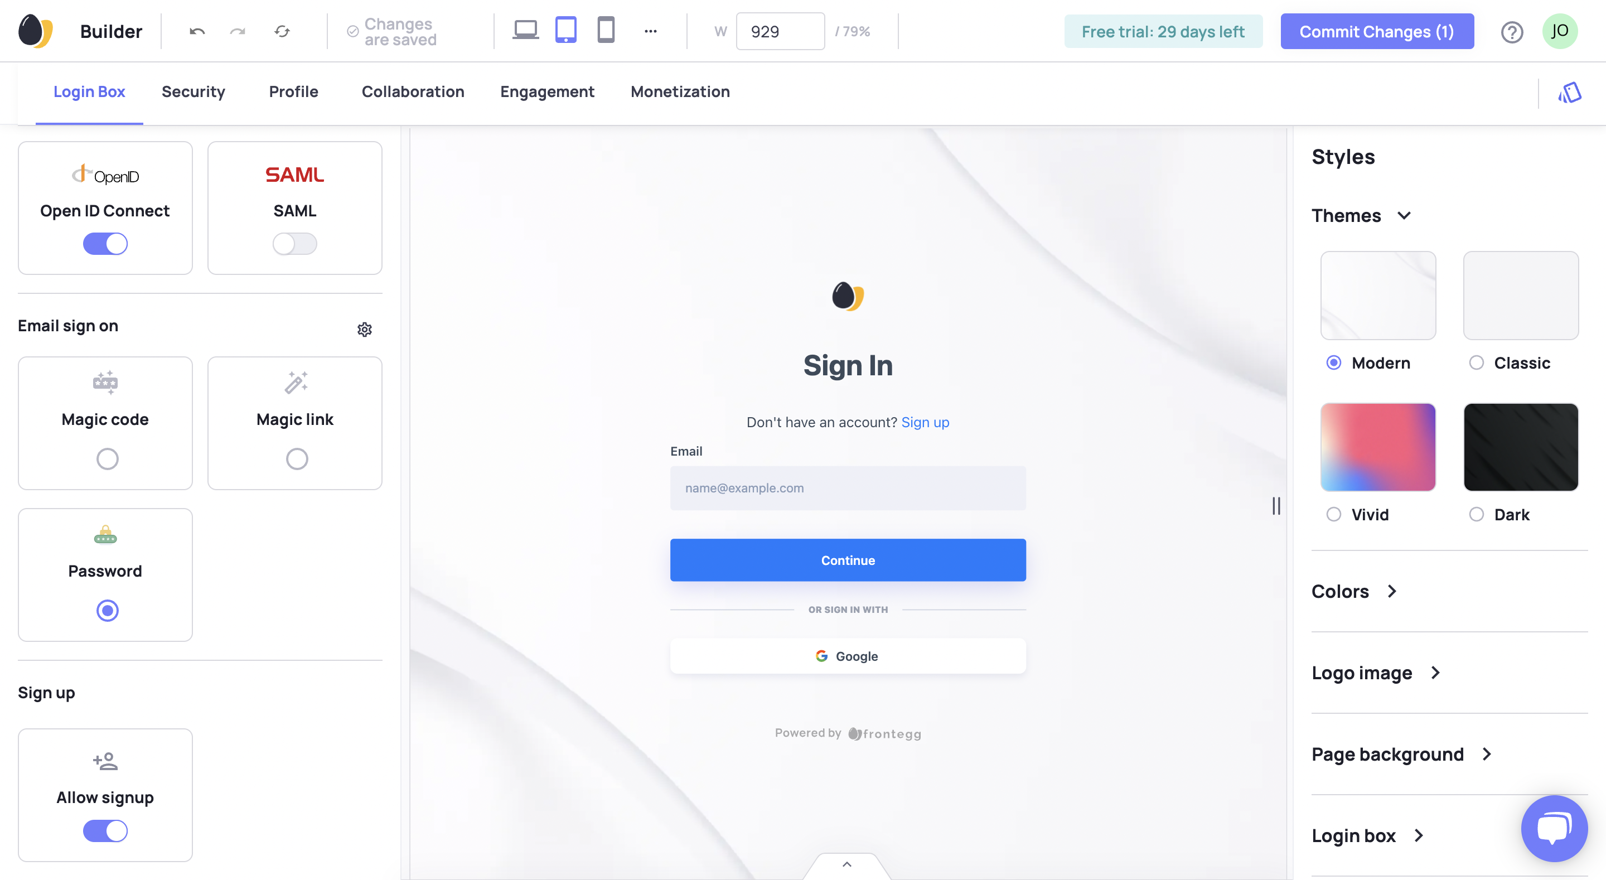Open the help question mark icon

(x=1512, y=32)
